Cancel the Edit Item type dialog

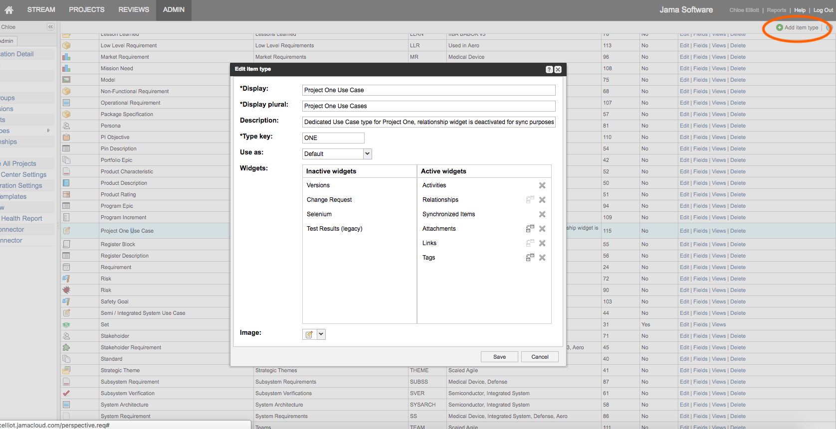(x=540, y=357)
